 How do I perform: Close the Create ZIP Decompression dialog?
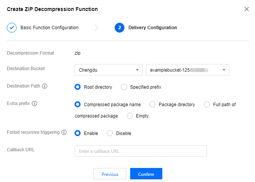click(247, 9)
